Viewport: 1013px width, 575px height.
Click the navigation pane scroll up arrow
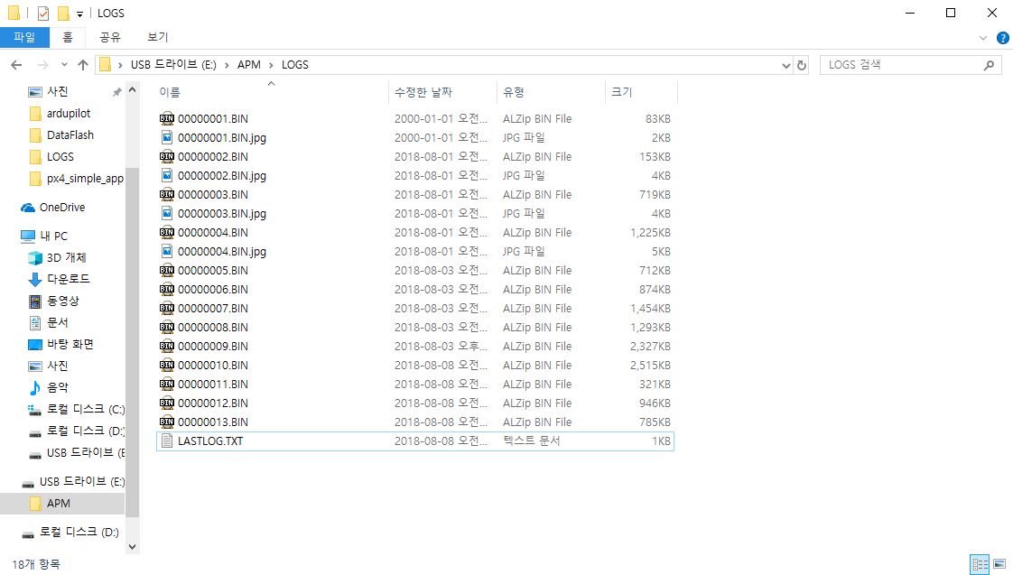[133, 90]
